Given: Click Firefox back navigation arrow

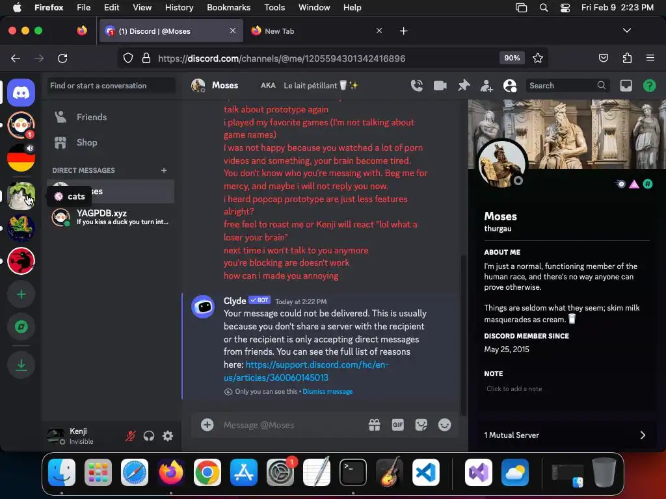Looking at the screenshot, I should pyautogui.click(x=16, y=58).
